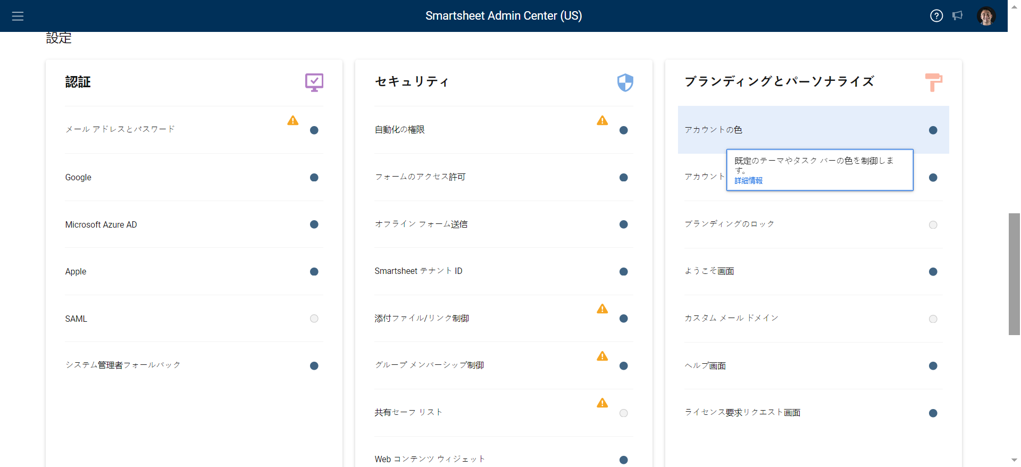Image resolution: width=1021 pixels, height=467 pixels.
Task: Click empty status dot for カスタム メール ドメイン
Action: pyautogui.click(x=933, y=319)
